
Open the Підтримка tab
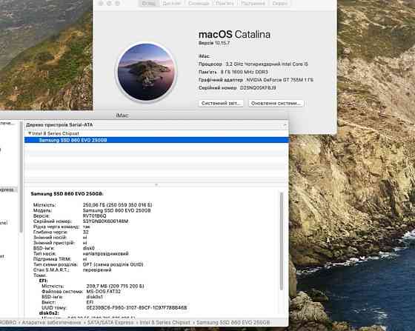click(253, 4)
